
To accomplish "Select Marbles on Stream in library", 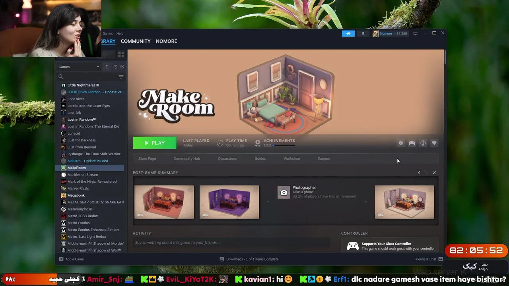I will (82, 175).
